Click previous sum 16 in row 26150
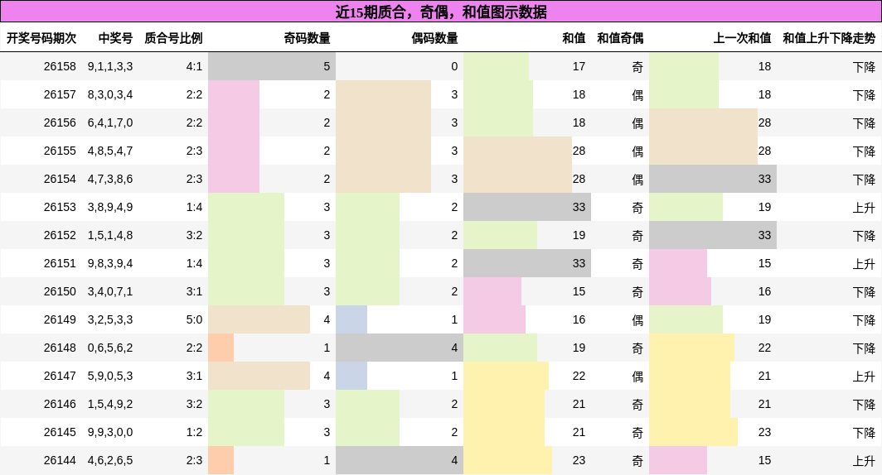The width and height of the screenshot is (882, 475). pos(764,291)
